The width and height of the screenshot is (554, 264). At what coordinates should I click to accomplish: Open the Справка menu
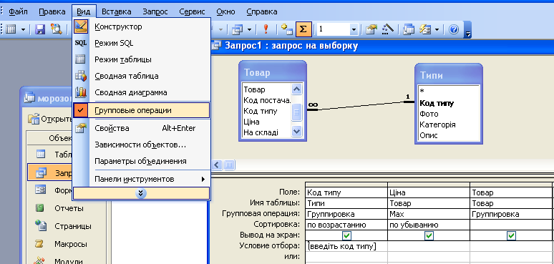coord(262,11)
